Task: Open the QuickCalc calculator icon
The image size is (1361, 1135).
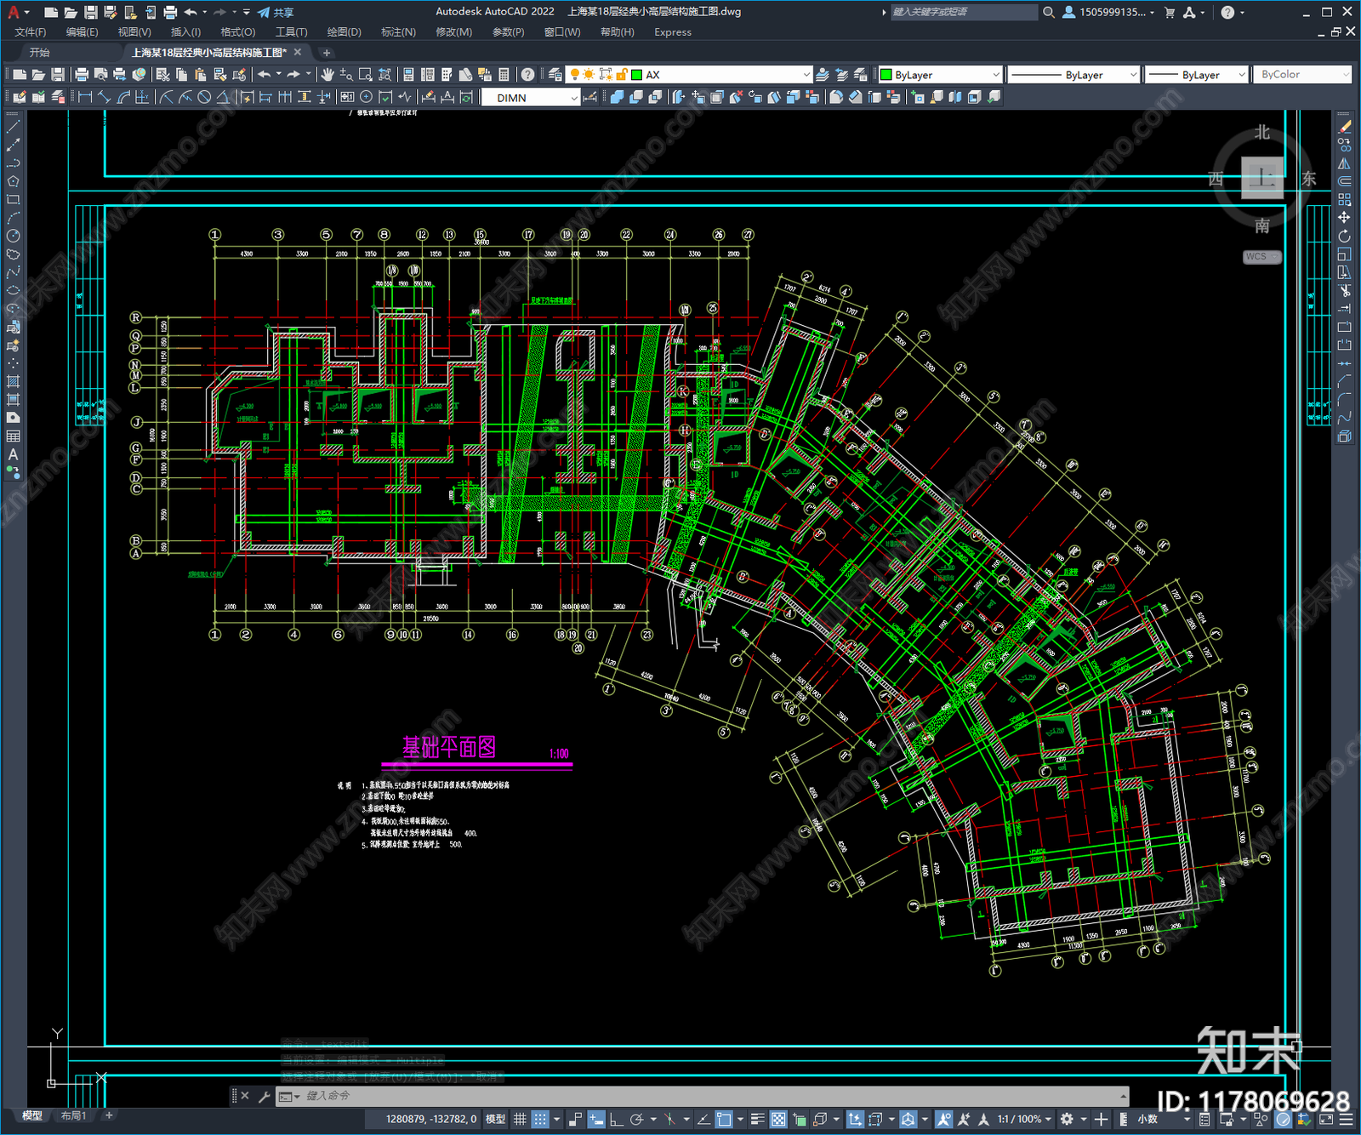Action: (504, 75)
